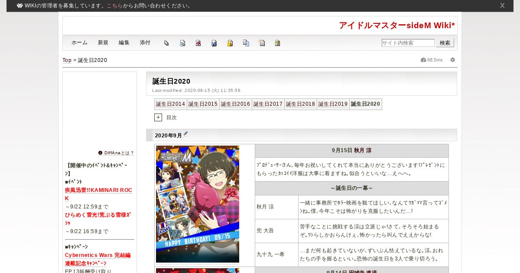The width and height of the screenshot is (520, 273).
Task: Click the 2020年9月 section heading
Action: [169, 136]
